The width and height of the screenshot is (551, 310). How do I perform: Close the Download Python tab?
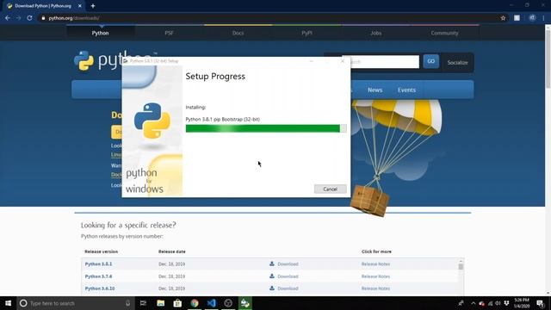tap(80, 6)
